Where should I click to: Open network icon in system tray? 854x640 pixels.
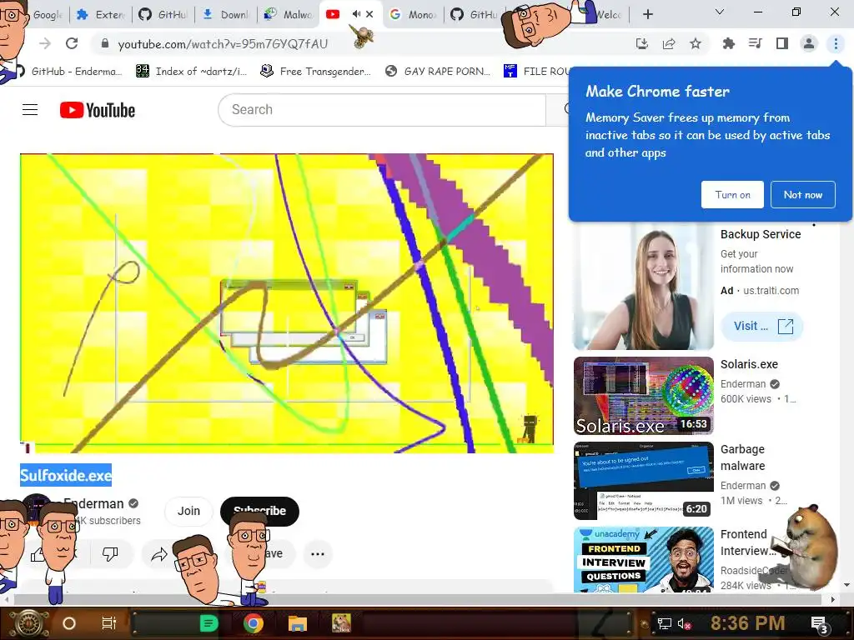point(664,623)
